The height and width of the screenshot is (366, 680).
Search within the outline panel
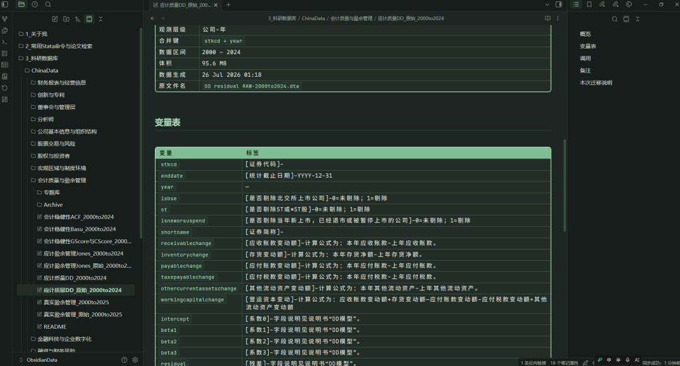(x=615, y=19)
